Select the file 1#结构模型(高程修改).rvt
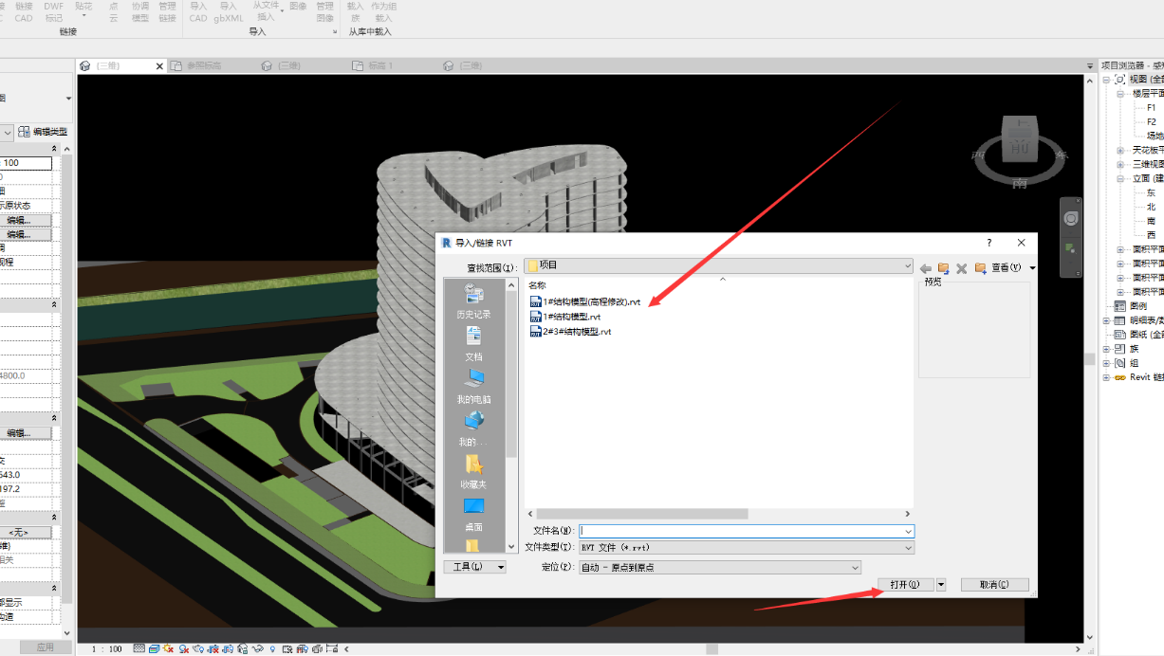Viewport: 1164px width, 656px height. coord(585,301)
